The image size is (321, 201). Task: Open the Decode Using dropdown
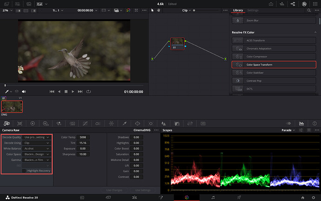[x=37, y=143]
